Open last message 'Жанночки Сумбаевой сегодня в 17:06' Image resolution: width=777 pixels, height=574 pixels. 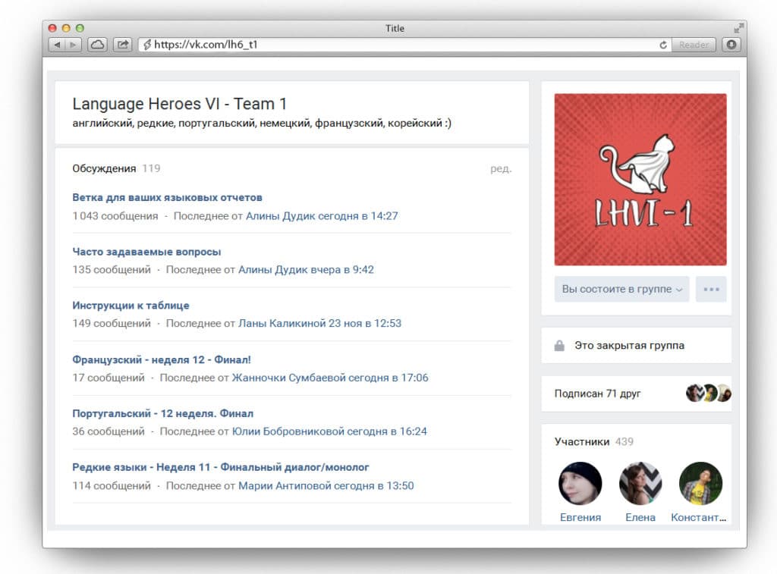(330, 378)
